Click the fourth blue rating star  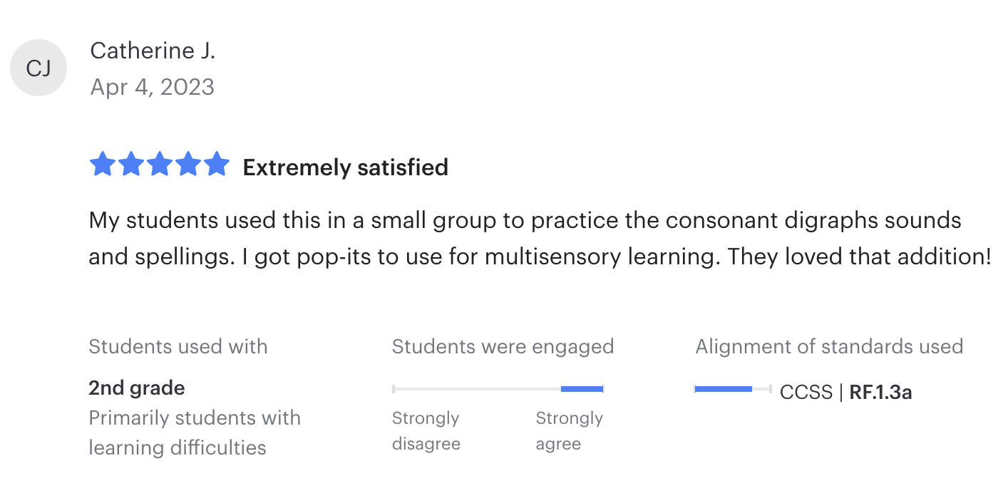coord(188,165)
